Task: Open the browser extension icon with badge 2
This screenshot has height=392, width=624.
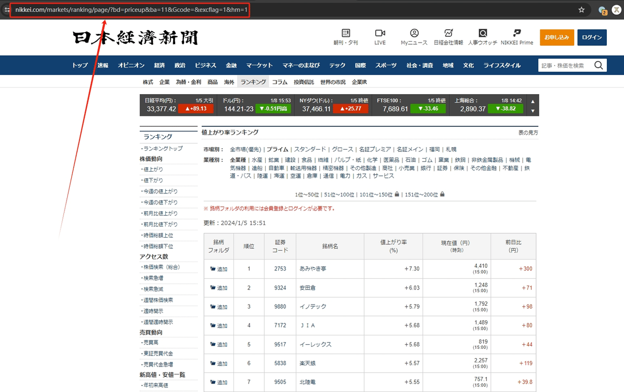Action: (602, 10)
